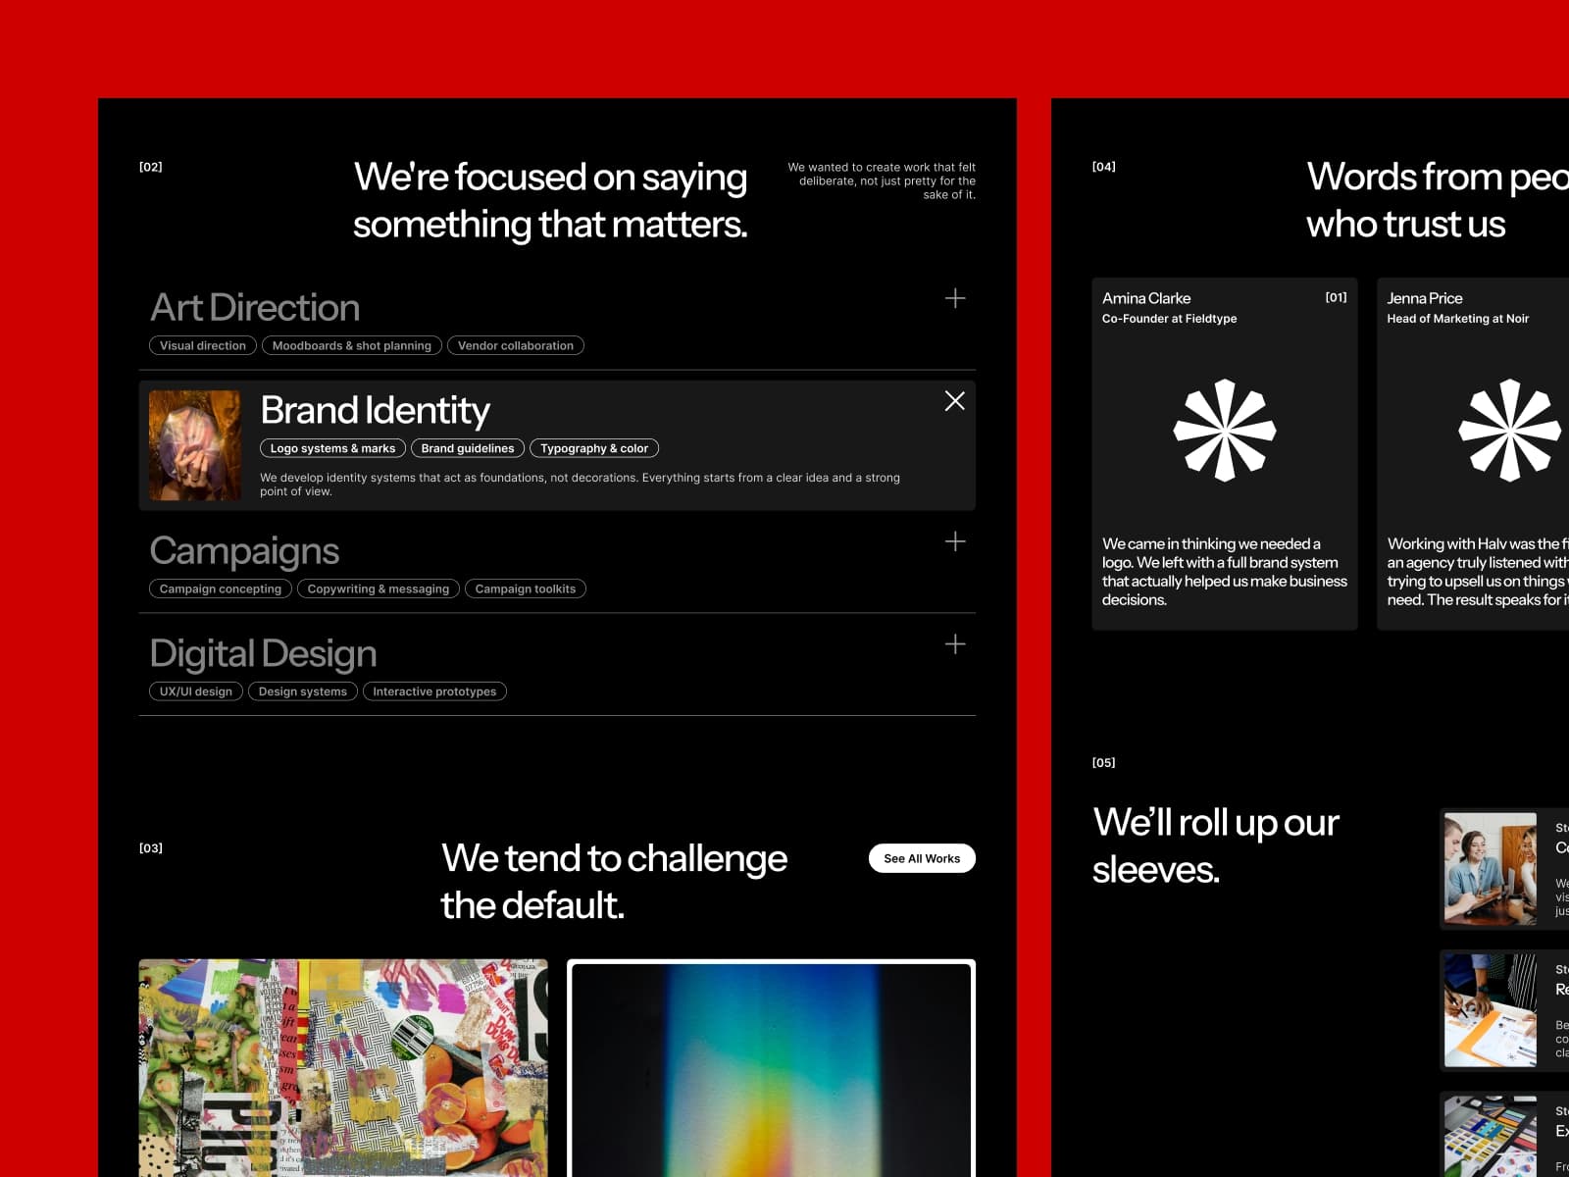Open the smiling team photo thumbnail
The height and width of the screenshot is (1177, 1569).
tap(1491, 869)
